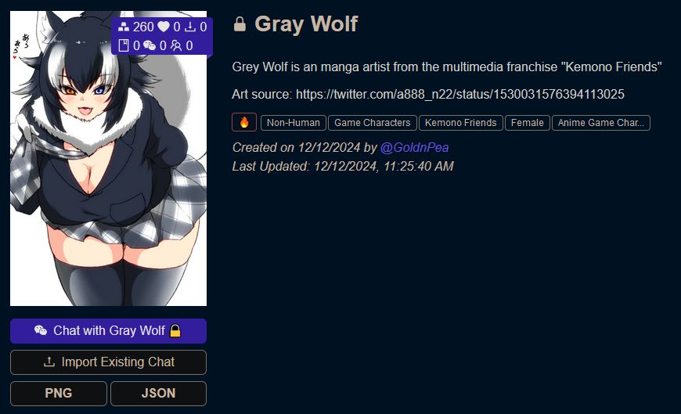Click the upload icon on Import Existing Chat
The width and height of the screenshot is (681, 414).
(x=49, y=362)
